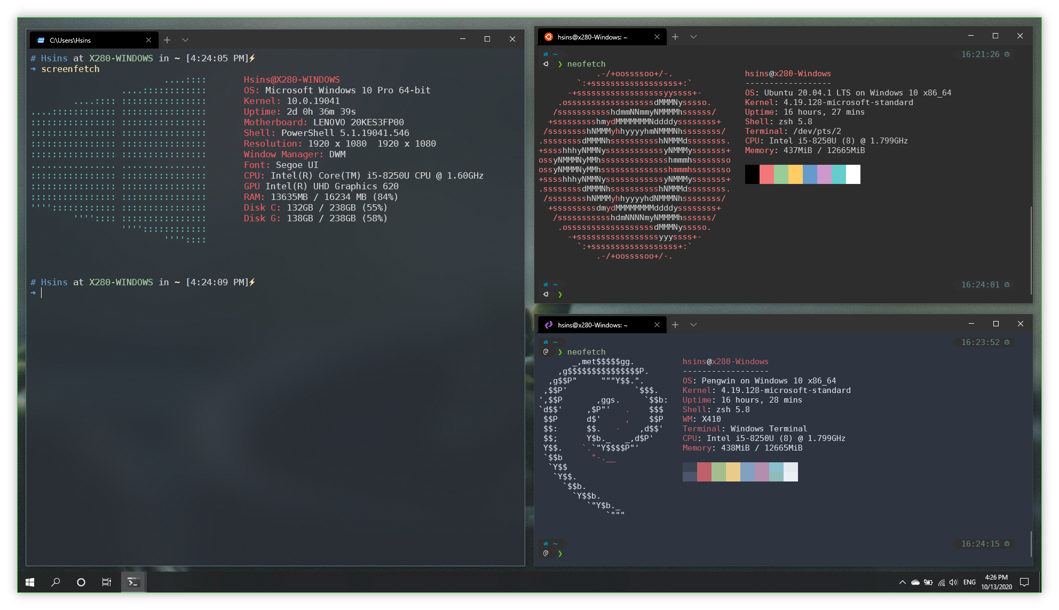Open OneDrive cloud tray icon

(915, 582)
